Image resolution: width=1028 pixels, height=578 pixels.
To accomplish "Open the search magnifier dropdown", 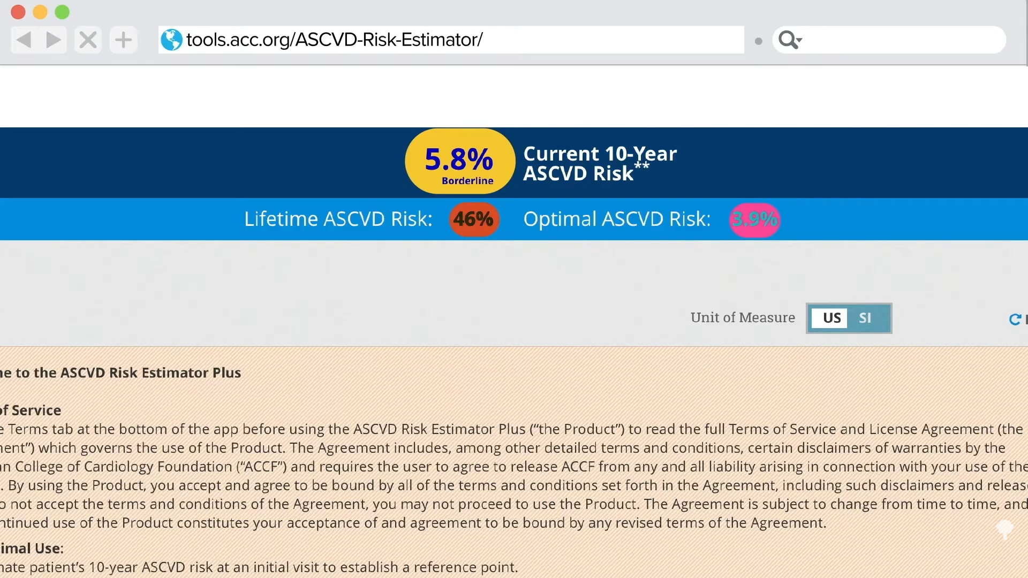I will click(x=790, y=40).
